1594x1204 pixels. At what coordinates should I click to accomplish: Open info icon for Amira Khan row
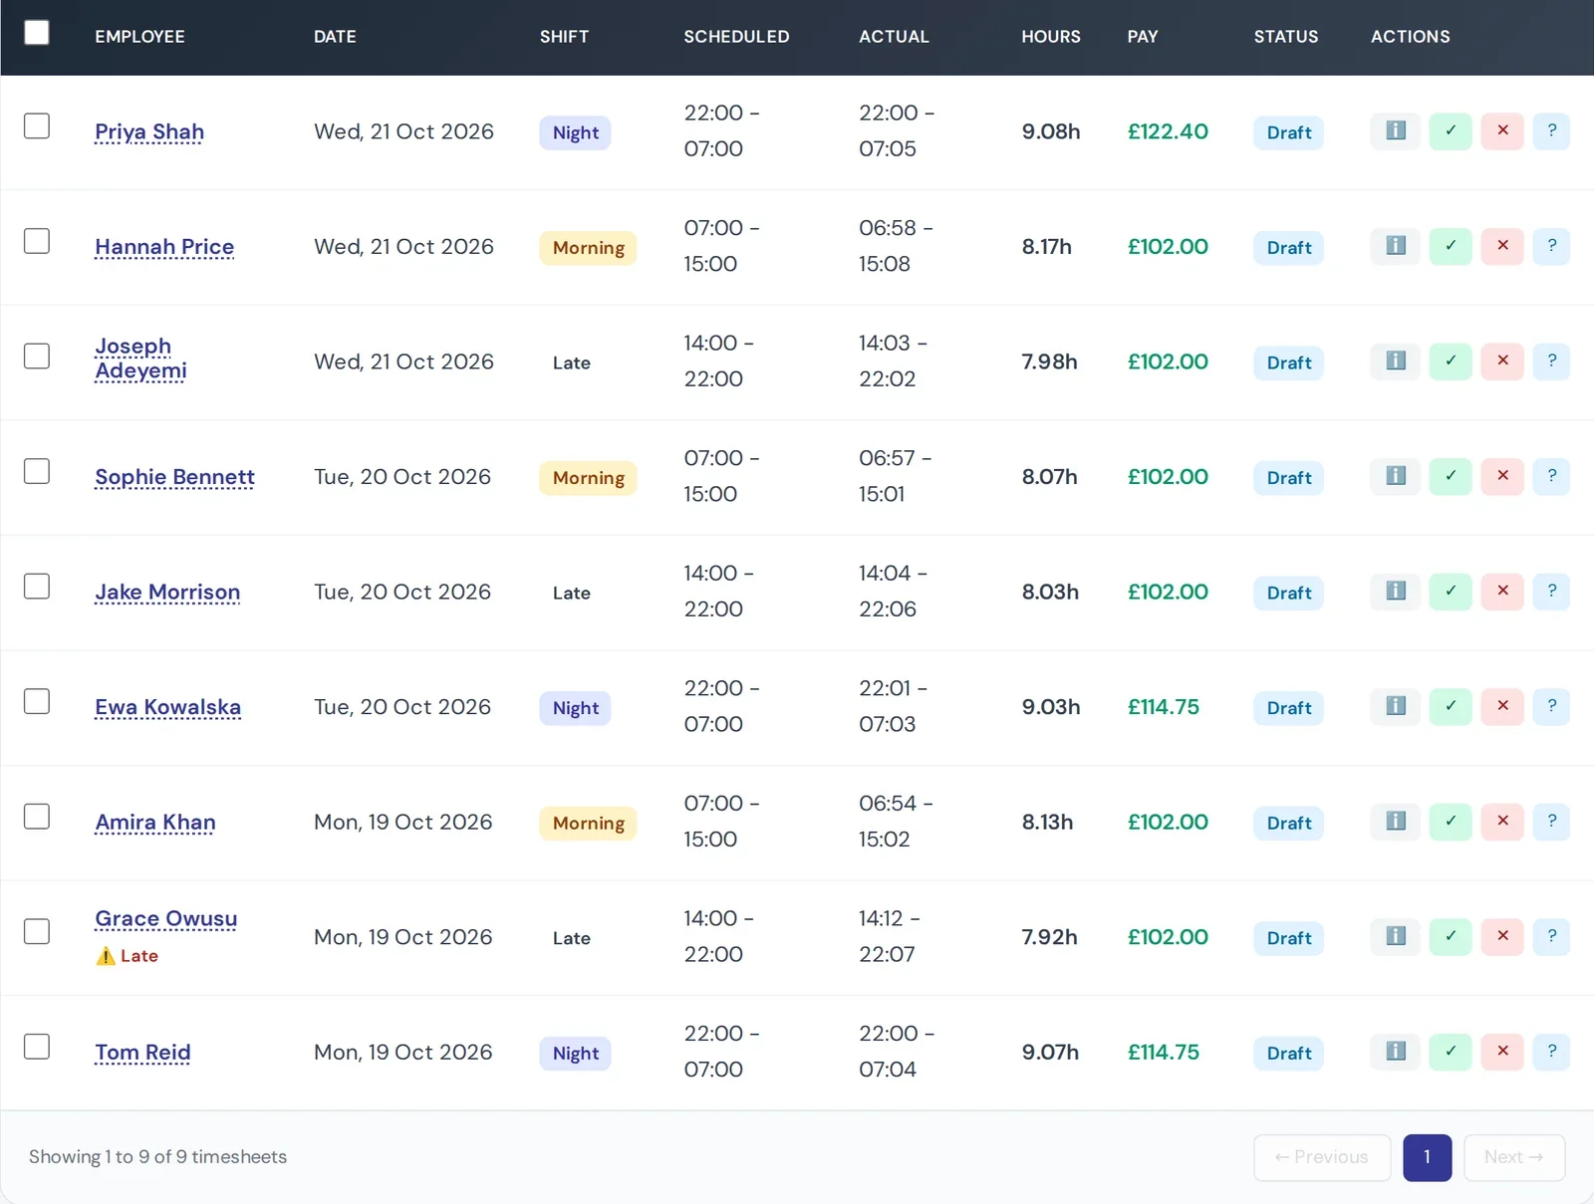1396,822
